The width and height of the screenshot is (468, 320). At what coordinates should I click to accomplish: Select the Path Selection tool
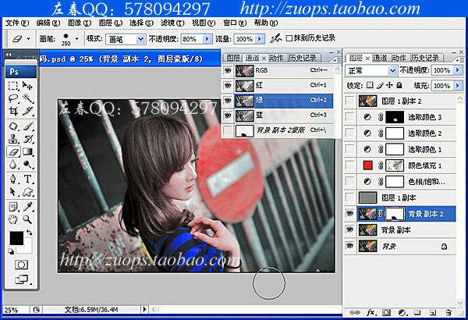[x=13, y=191]
